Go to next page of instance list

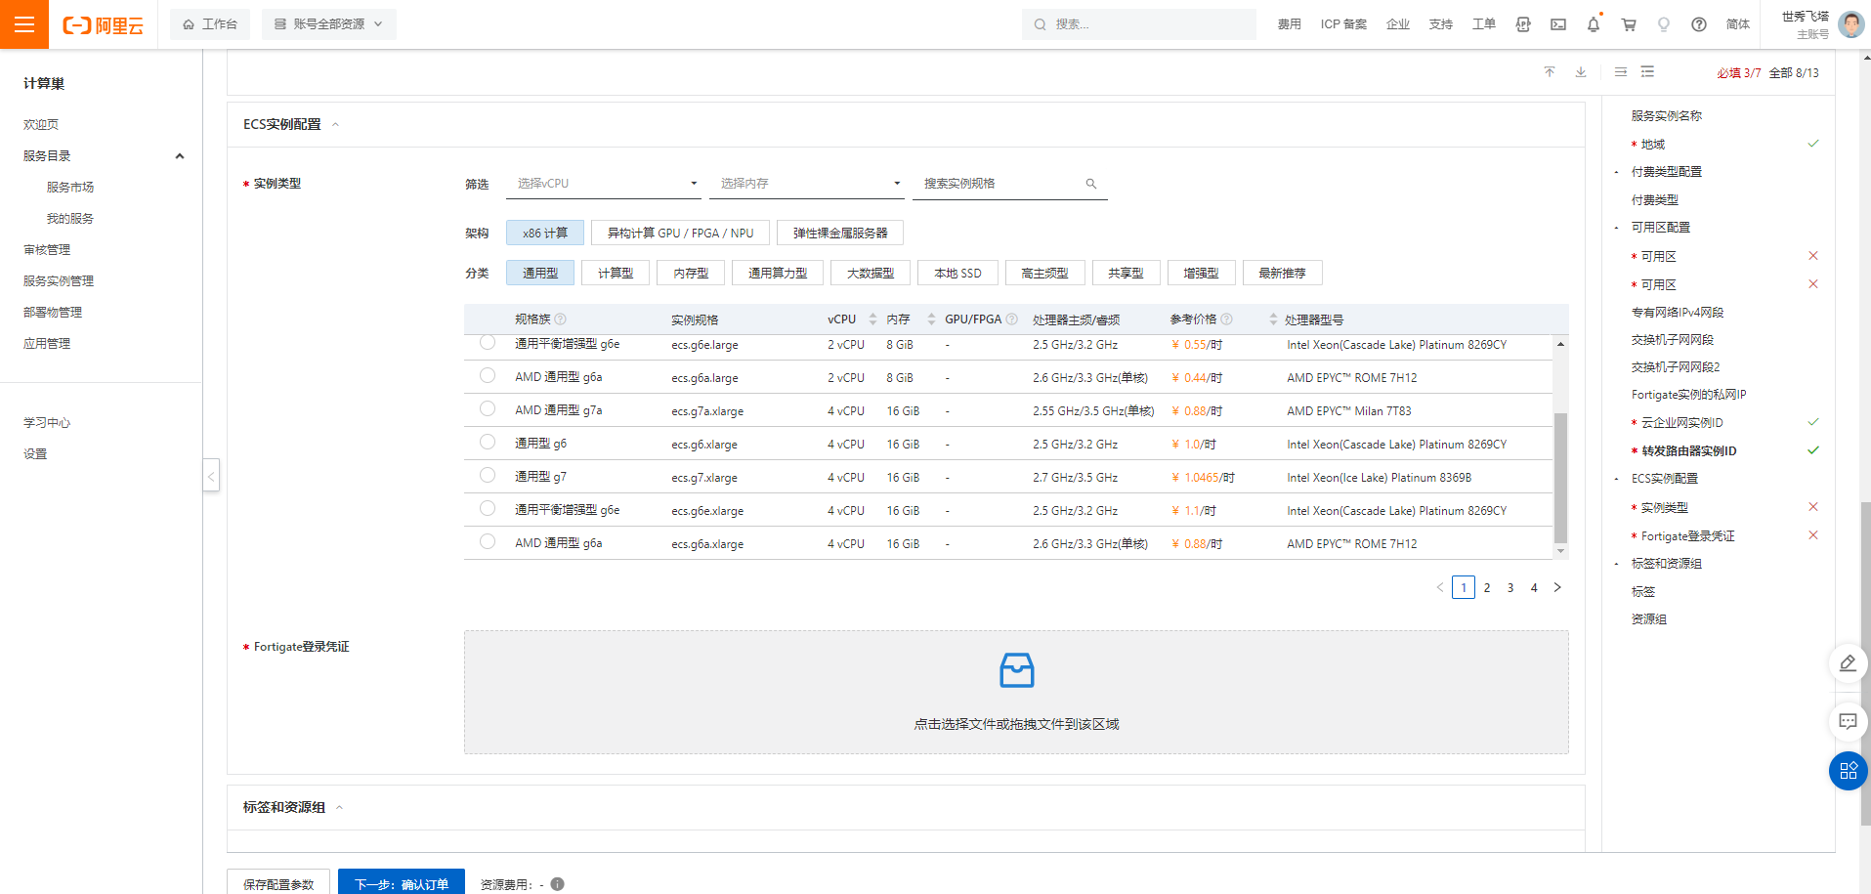[x=1557, y=587]
